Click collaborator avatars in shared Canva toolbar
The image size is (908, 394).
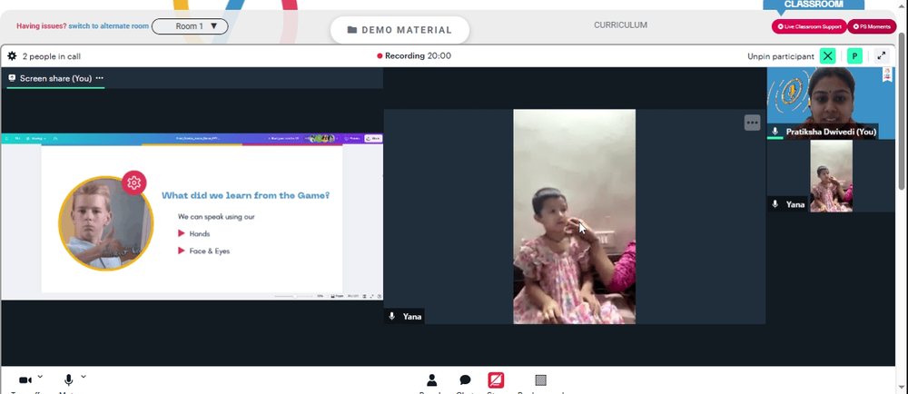(321, 138)
